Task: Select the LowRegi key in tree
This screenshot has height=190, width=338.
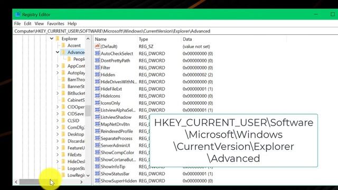Action: tap(76, 175)
